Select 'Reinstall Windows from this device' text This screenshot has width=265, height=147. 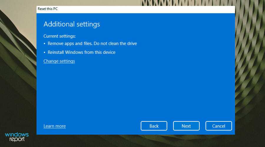(82, 52)
